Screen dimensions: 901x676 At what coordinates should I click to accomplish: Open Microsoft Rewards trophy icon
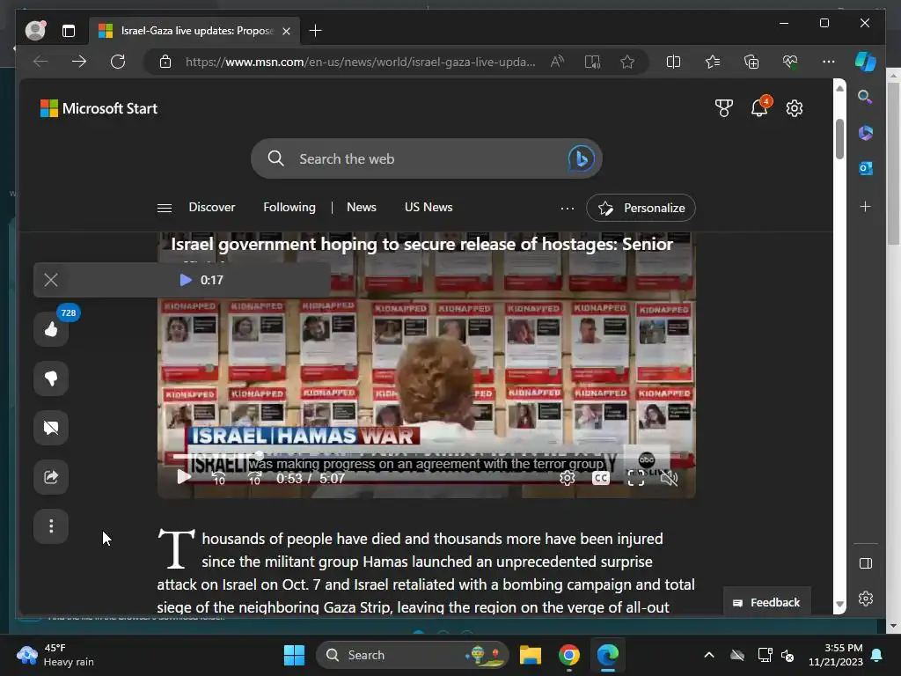coord(724,108)
